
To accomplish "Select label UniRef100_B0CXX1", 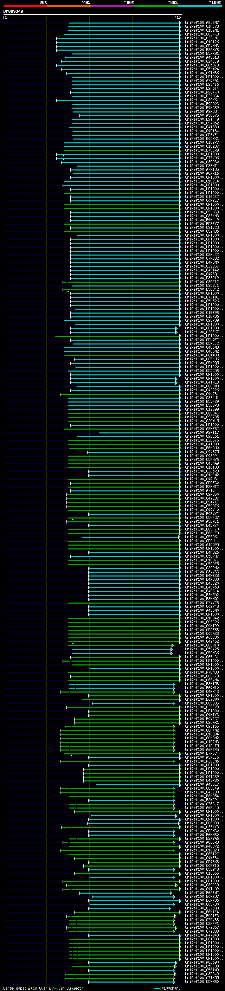I will coord(202,139).
